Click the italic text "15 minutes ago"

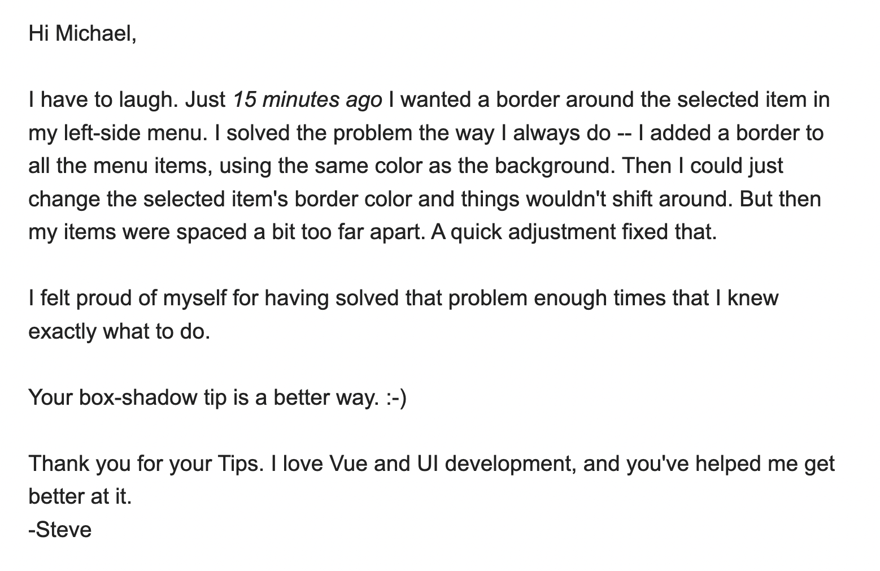(x=307, y=100)
